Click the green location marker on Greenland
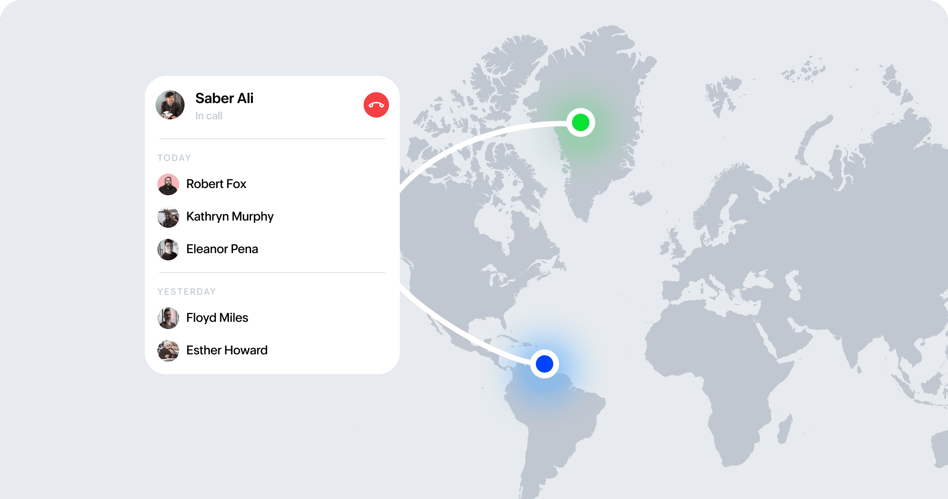 coord(581,122)
